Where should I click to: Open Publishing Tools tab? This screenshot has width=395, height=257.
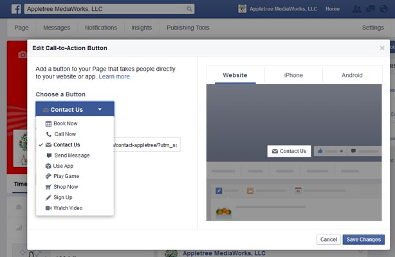188,28
